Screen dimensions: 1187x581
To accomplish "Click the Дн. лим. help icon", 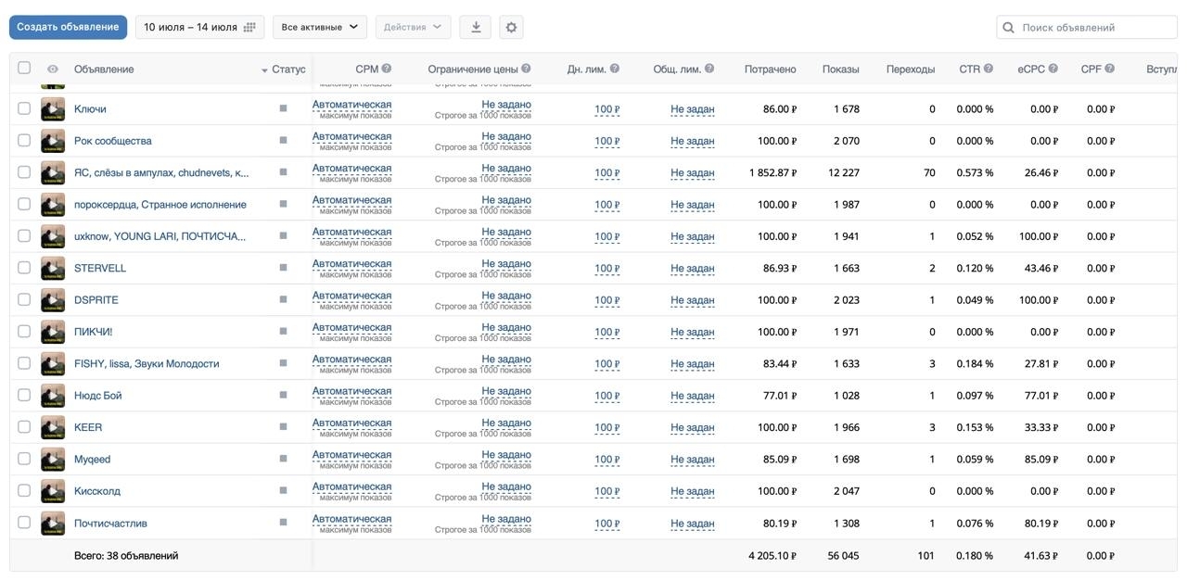I will click(614, 69).
